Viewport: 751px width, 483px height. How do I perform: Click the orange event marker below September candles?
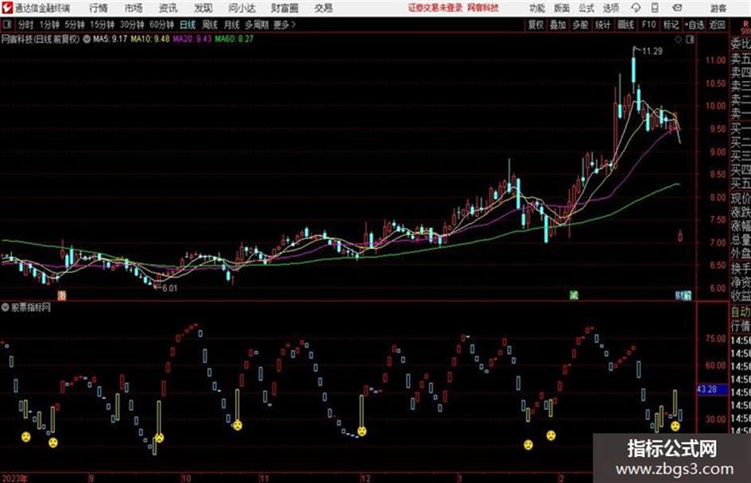coord(62,296)
